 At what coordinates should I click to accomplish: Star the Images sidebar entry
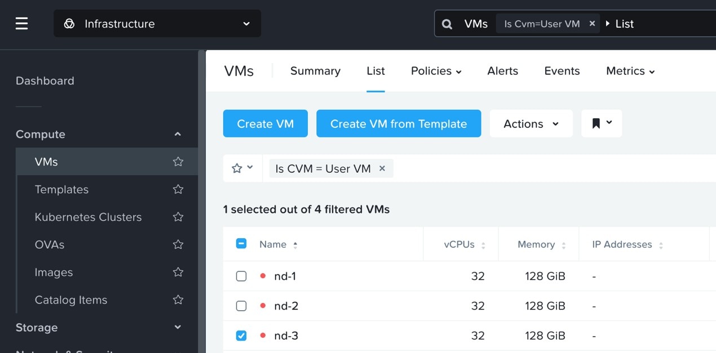pyautogui.click(x=178, y=272)
